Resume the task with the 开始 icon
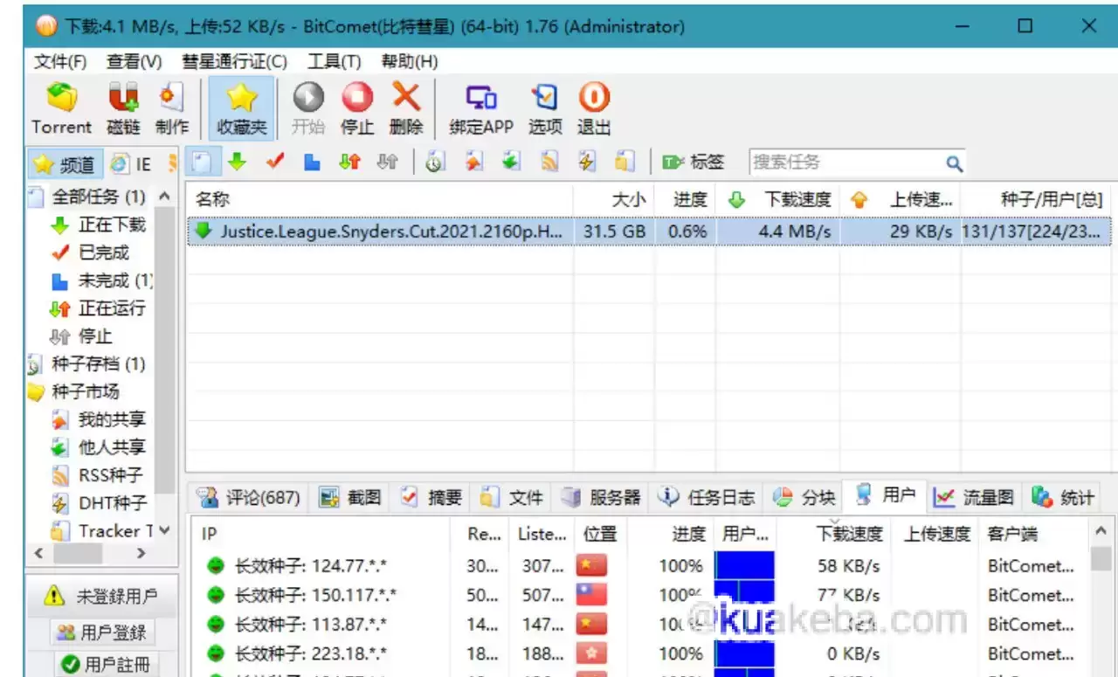This screenshot has width=1118, height=677. coord(307,107)
